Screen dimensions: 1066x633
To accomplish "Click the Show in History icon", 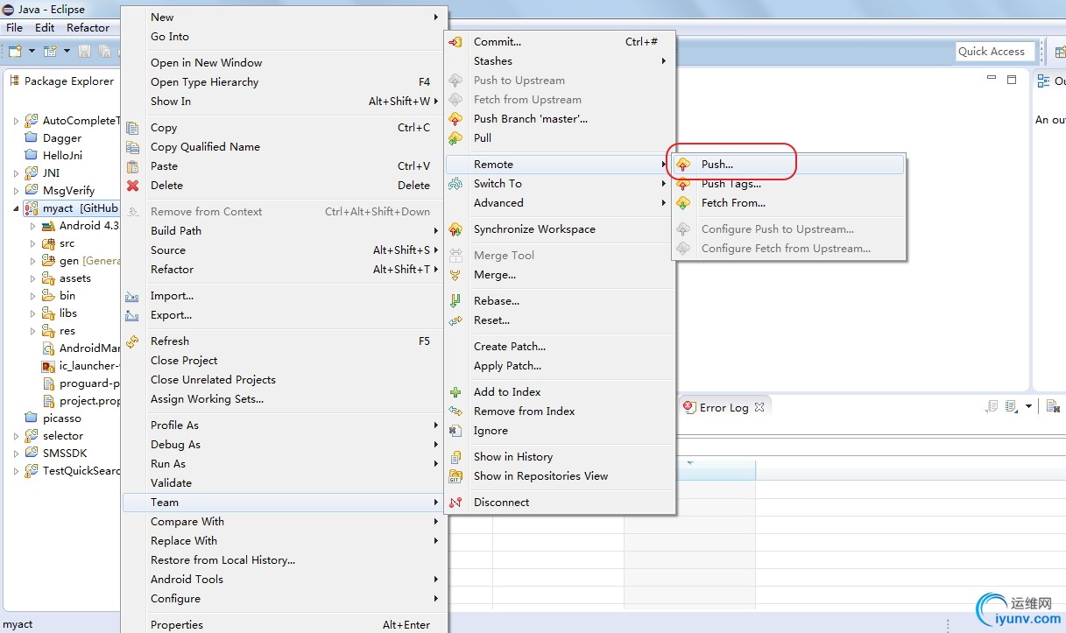I will pos(455,457).
